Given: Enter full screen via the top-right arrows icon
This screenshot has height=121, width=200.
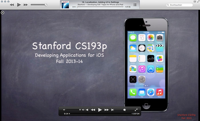Looking at the screenshot, I should pyautogui.click(x=198, y=1).
